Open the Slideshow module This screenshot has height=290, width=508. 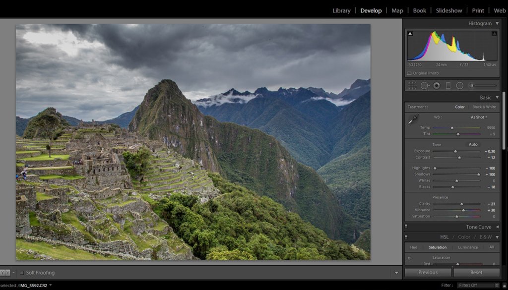[x=448, y=10]
